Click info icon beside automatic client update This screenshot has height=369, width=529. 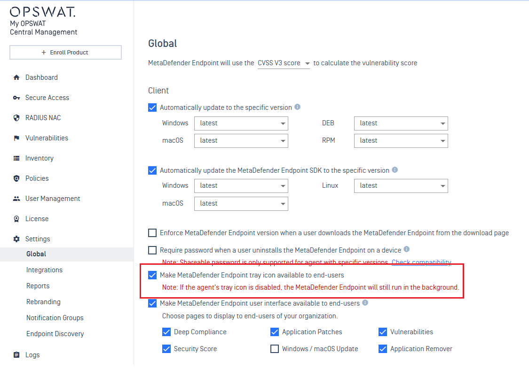[297, 107]
